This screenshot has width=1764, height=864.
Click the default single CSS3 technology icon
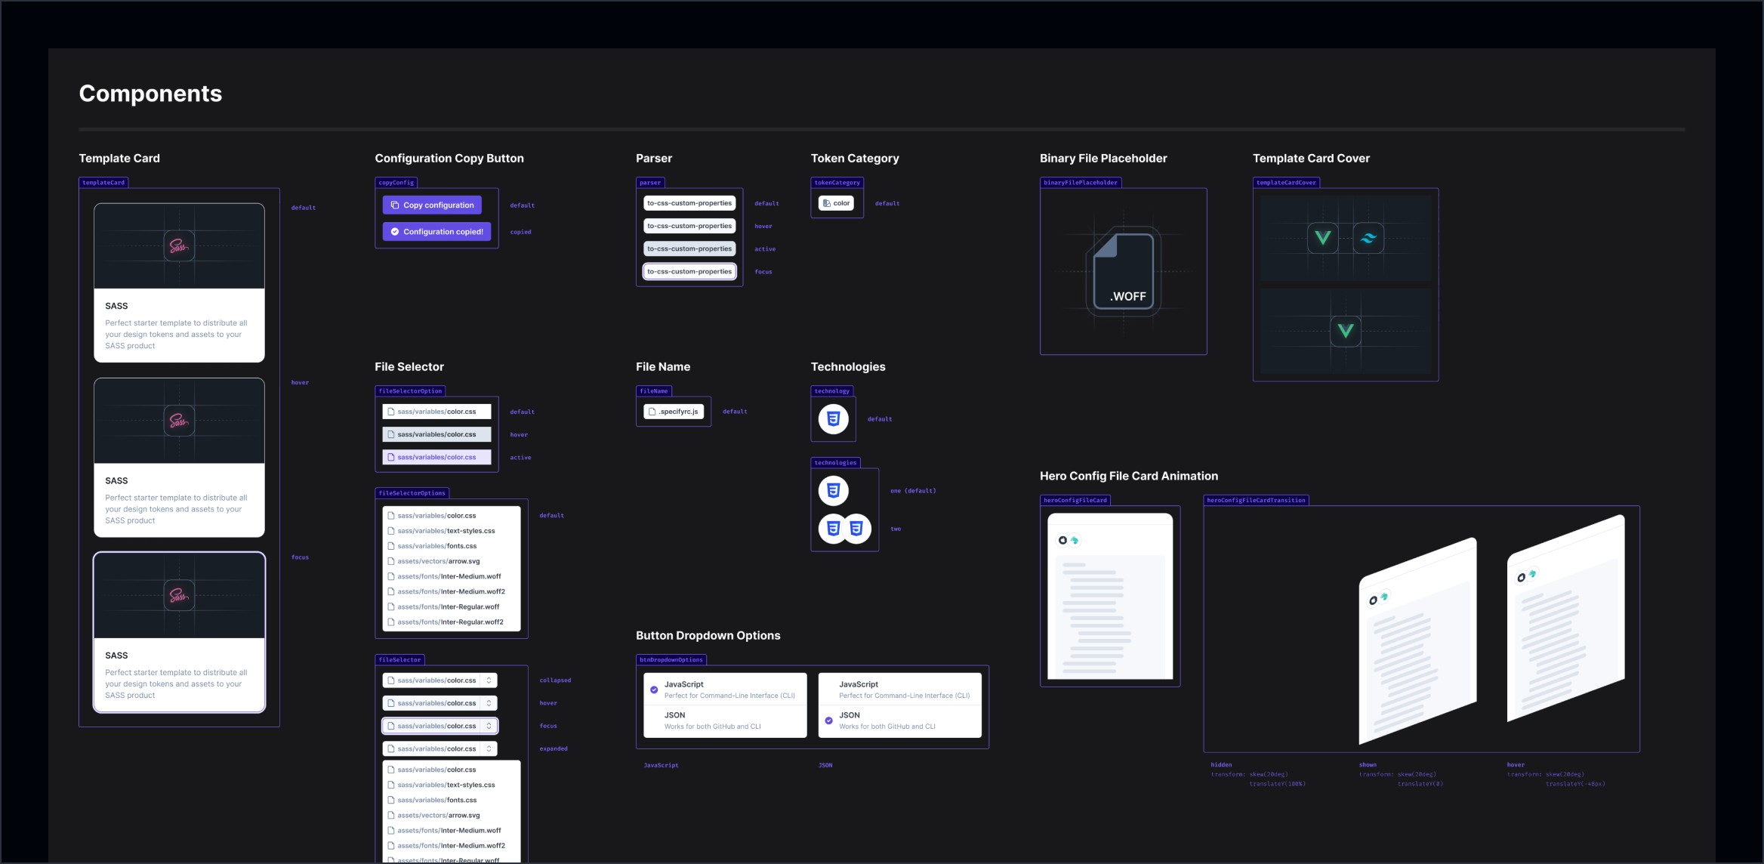click(833, 419)
